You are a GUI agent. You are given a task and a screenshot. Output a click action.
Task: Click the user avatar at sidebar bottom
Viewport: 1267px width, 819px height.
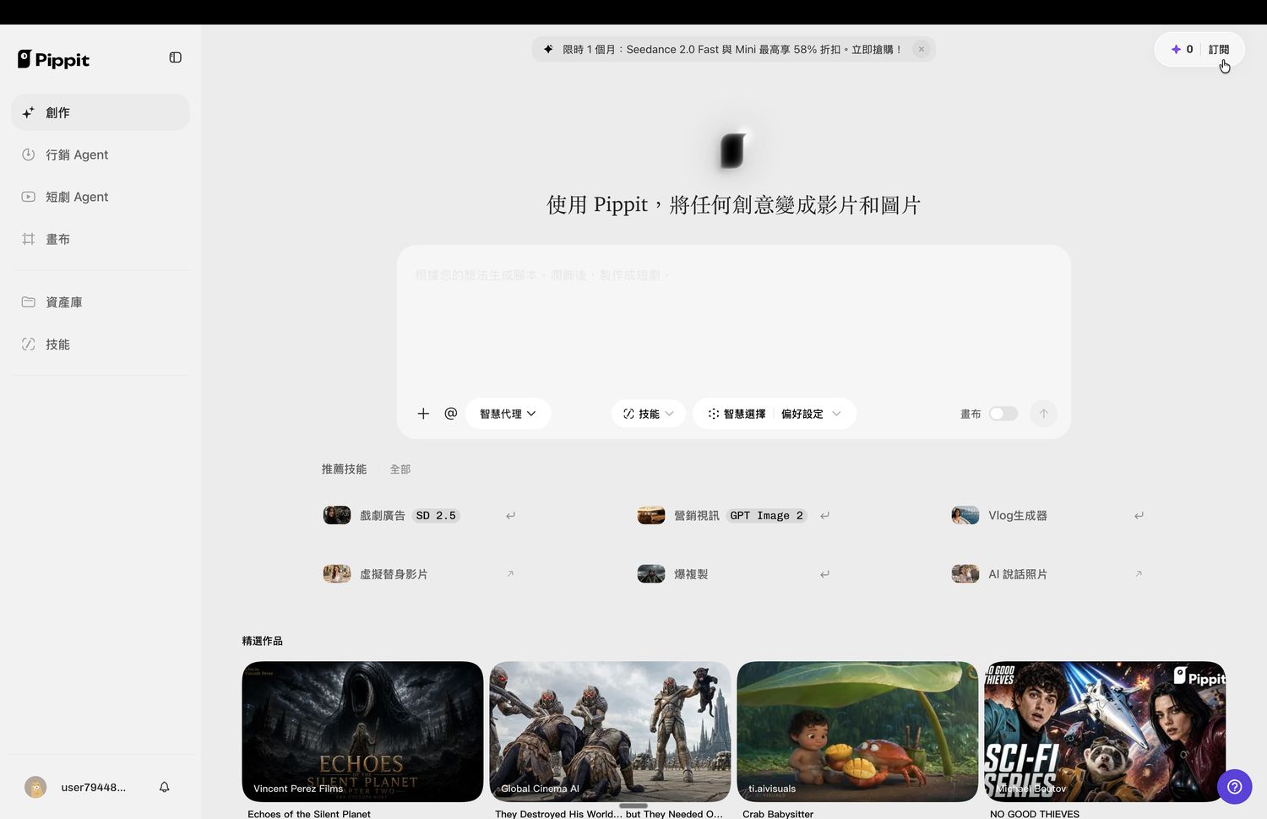[35, 787]
